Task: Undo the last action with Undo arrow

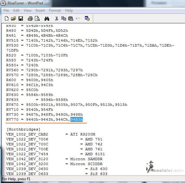Action: click(78, 19)
